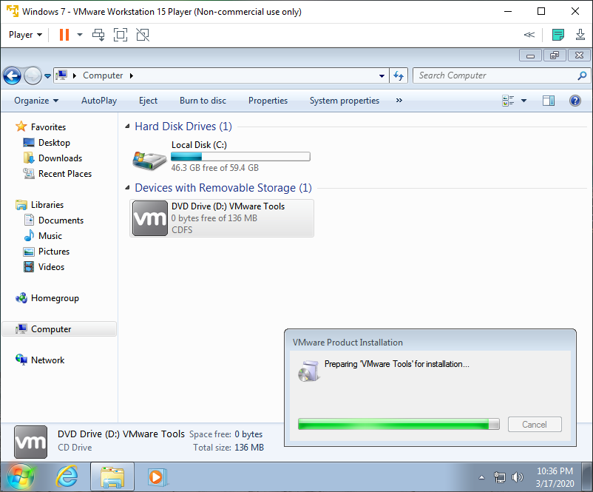Cancel the VMware Tools installation
This screenshot has width=593, height=492.
(x=535, y=424)
